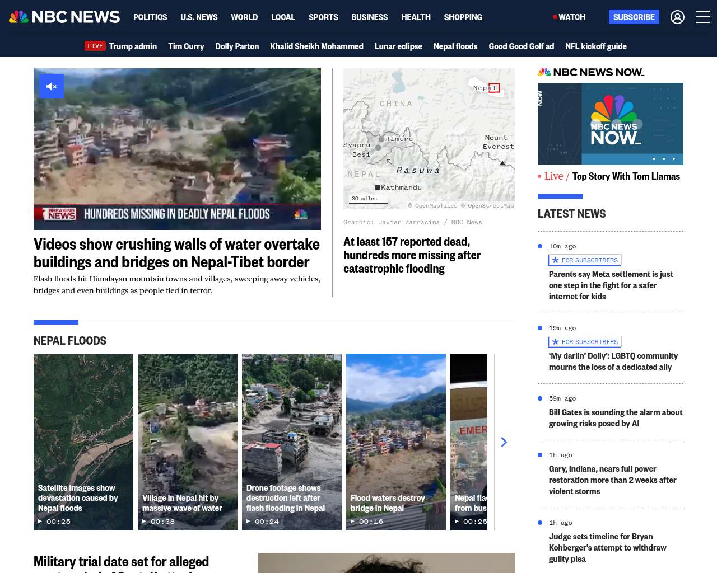Click the LIVE badge in trending bar
717x573 pixels.
95,46
